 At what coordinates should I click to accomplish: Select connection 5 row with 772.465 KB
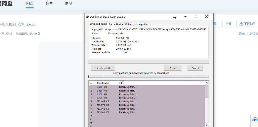[147, 102]
